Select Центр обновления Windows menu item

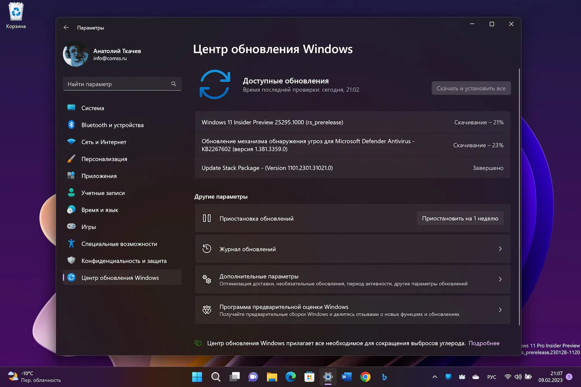(x=120, y=277)
